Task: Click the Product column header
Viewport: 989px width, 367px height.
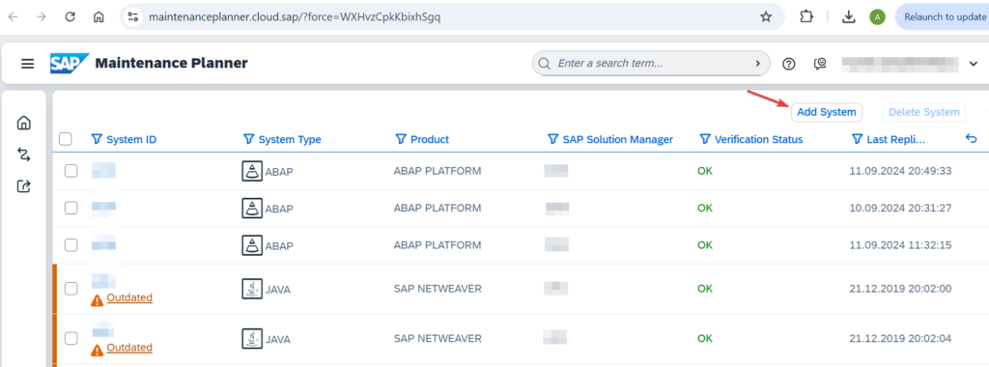Action: click(x=430, y=139)
